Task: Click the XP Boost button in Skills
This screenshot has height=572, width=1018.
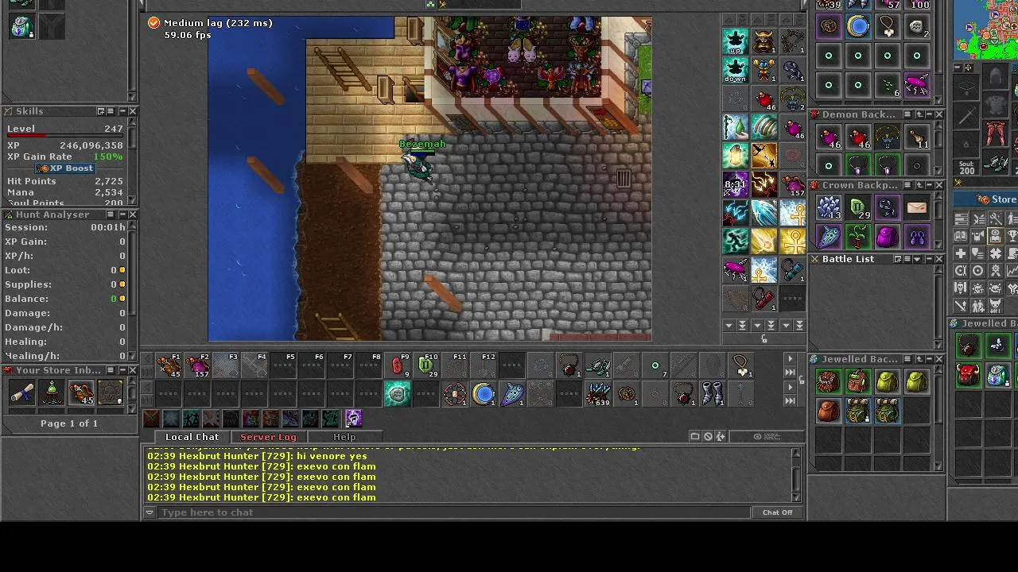Action: pyautogui.click(x=65, y=168)
